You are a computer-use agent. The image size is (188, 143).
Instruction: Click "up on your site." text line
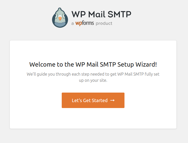(x=93, y=80)
